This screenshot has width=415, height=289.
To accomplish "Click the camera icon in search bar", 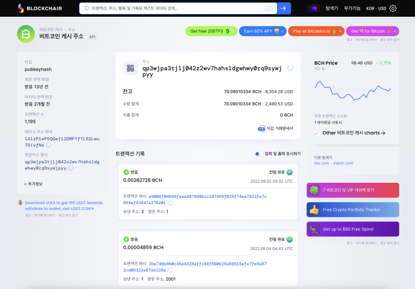I will [x=268, y=8].
